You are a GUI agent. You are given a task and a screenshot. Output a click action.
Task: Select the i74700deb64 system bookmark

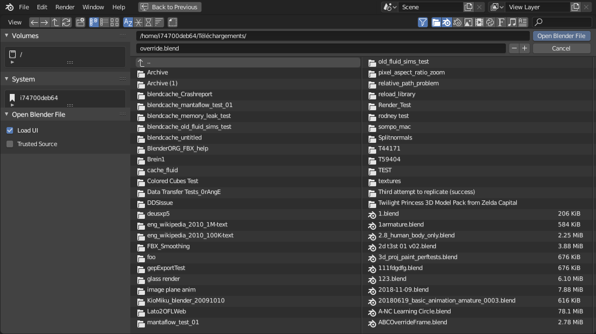pyautogui.click(x=65, y=98)
